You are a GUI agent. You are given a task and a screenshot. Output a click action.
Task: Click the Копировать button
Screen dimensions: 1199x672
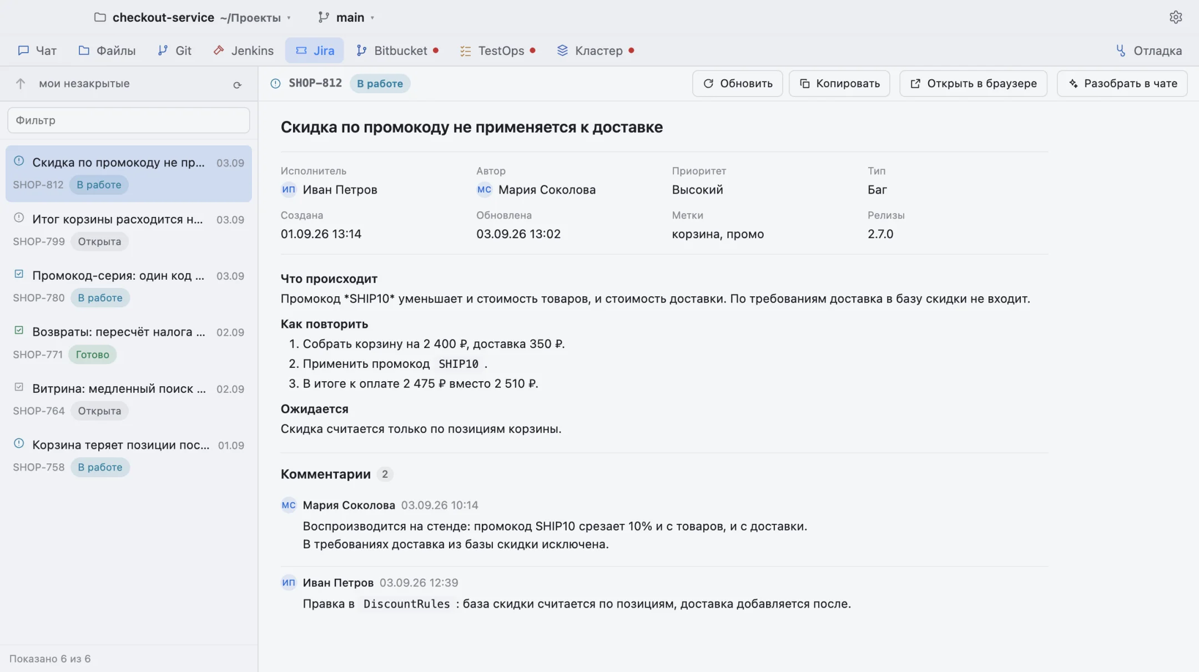click(x=839, y=83)
